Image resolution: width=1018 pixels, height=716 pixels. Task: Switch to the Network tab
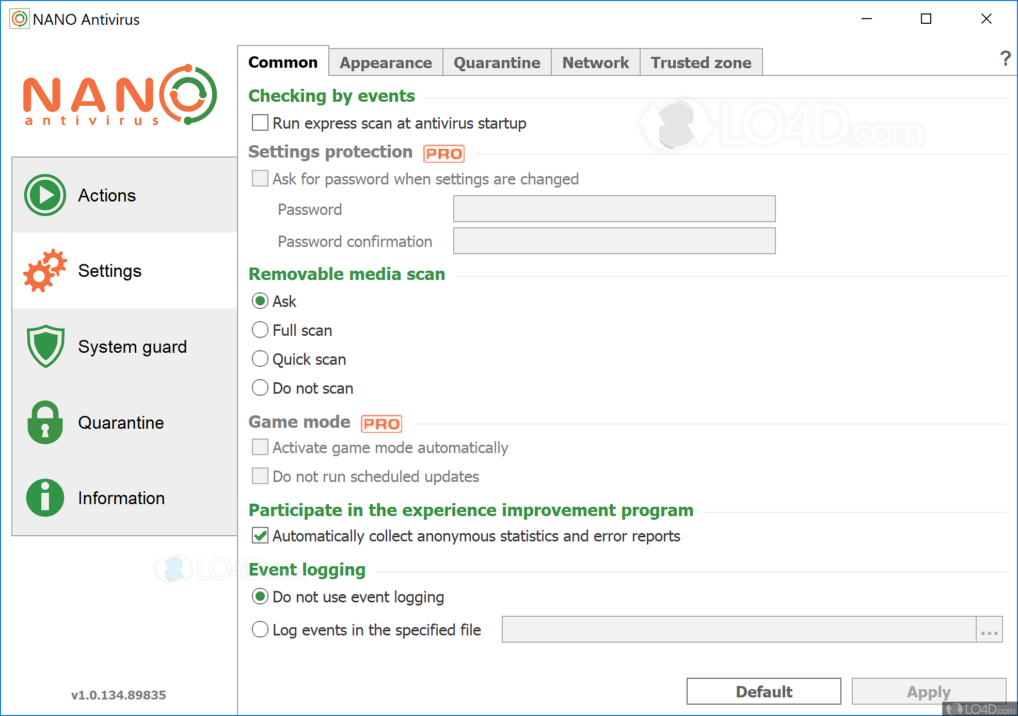pyautogui.click(x=595, y=63)
